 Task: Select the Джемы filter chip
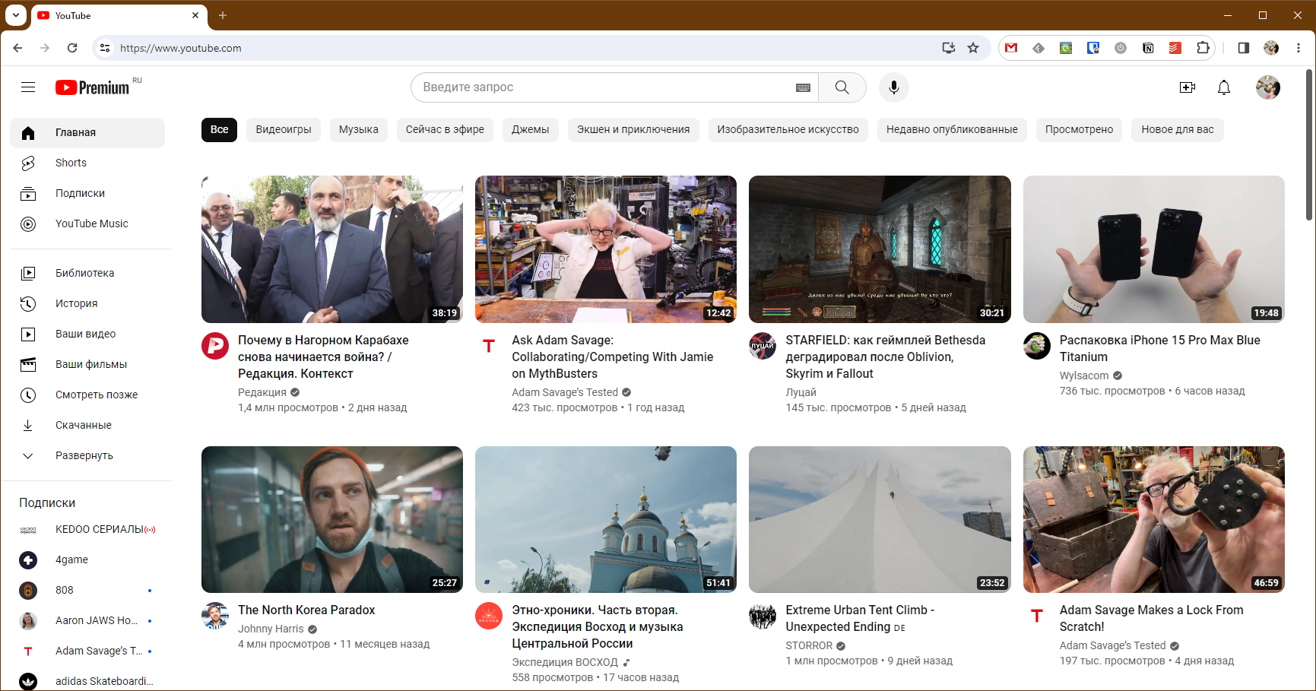[x=531, y=130]
